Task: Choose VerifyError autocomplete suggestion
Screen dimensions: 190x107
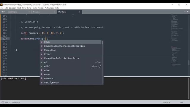Action: tap(71, 83)
